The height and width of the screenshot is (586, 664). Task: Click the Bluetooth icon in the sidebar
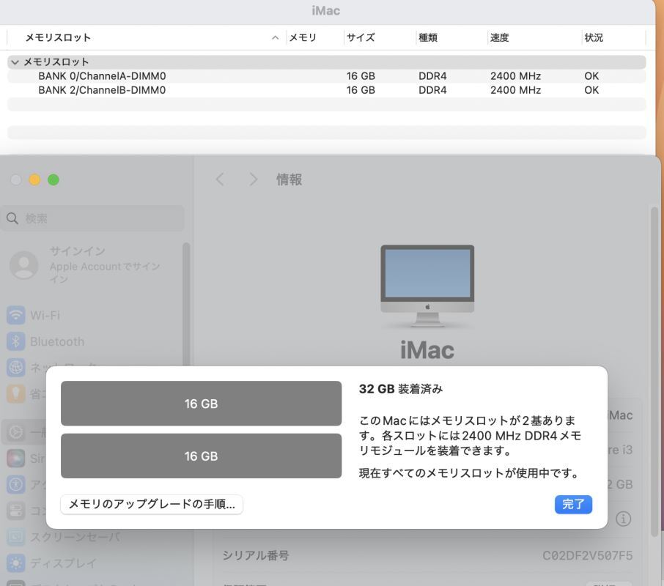click(15, 340)
